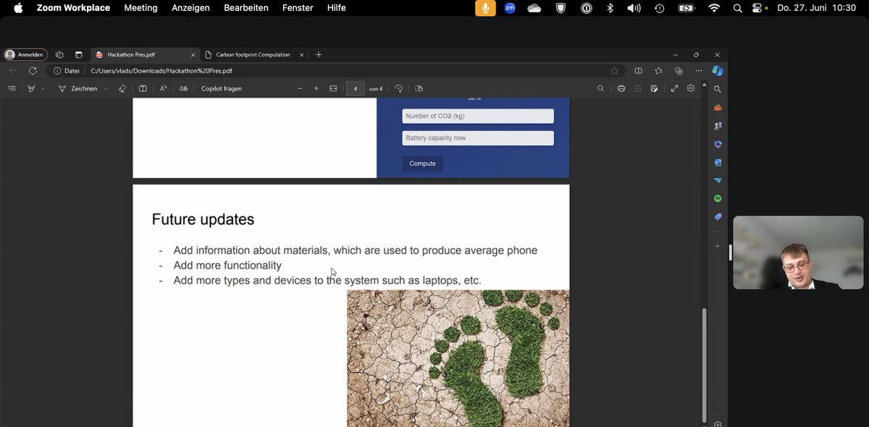Click the address bar file path
The width and height of the screenshot is (869, 427).
pyautogui.click(x=161, y=71)
